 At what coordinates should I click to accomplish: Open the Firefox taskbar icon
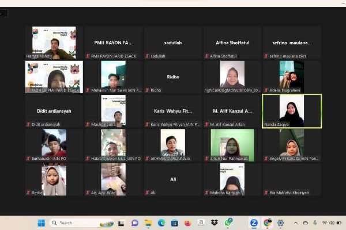[x=188, y=223]
